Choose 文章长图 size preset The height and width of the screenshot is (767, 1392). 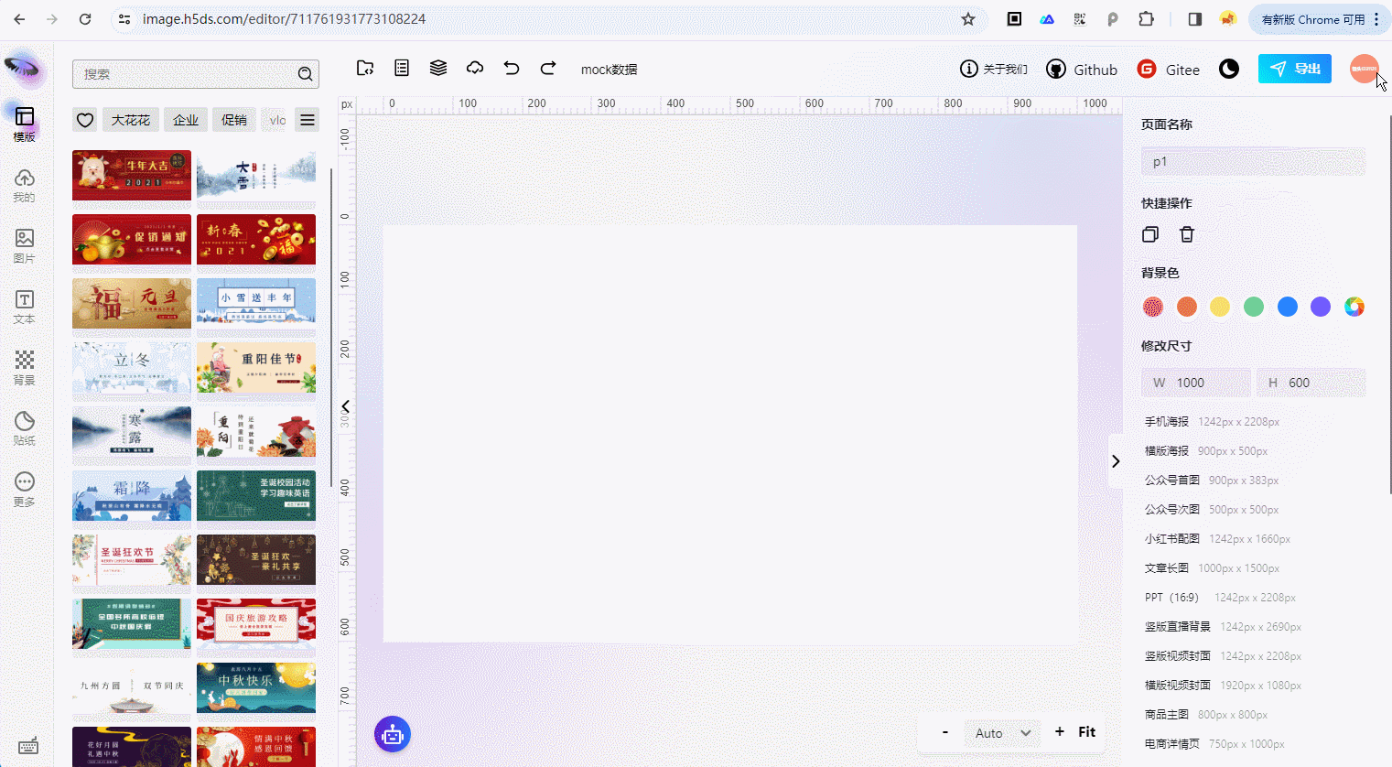[x=1212, y=568]
